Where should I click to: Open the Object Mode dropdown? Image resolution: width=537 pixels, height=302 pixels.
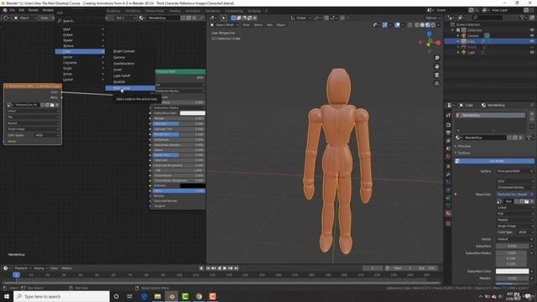[x=224, y=24]
